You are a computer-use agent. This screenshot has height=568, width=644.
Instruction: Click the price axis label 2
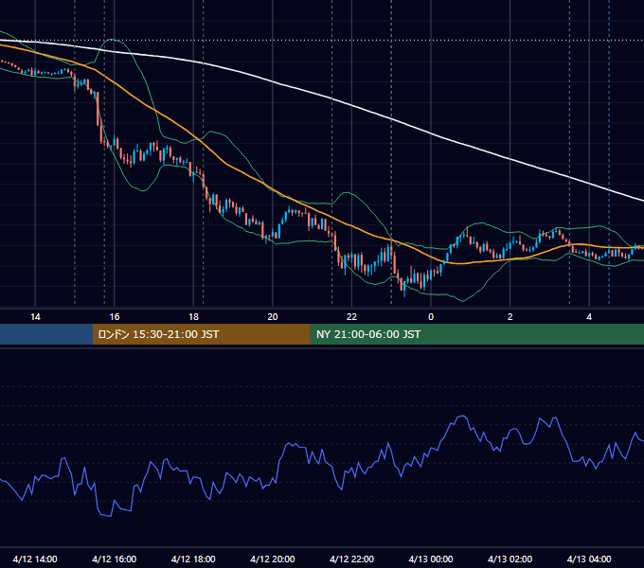pos(510,317)
